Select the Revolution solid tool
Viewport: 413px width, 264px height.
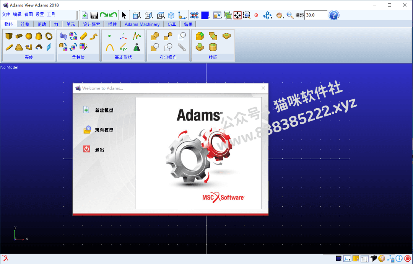tap(39, 47)
